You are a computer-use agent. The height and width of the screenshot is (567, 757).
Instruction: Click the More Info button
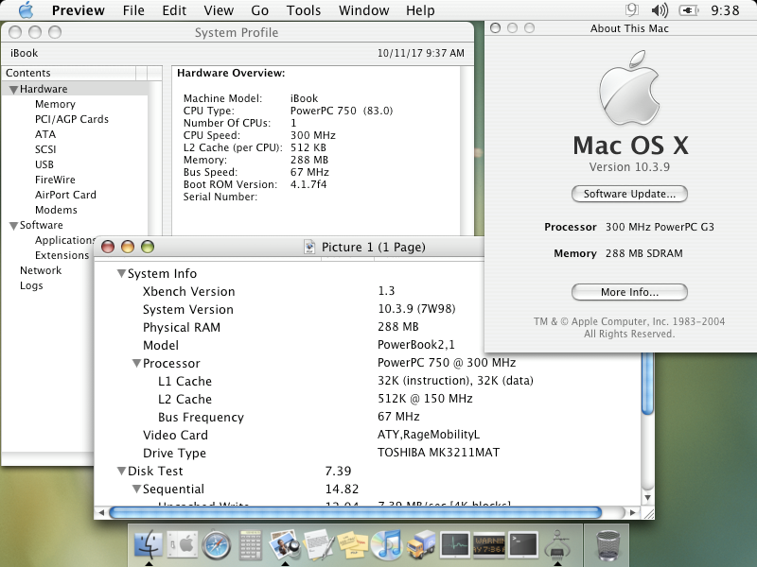click(629, 292)
